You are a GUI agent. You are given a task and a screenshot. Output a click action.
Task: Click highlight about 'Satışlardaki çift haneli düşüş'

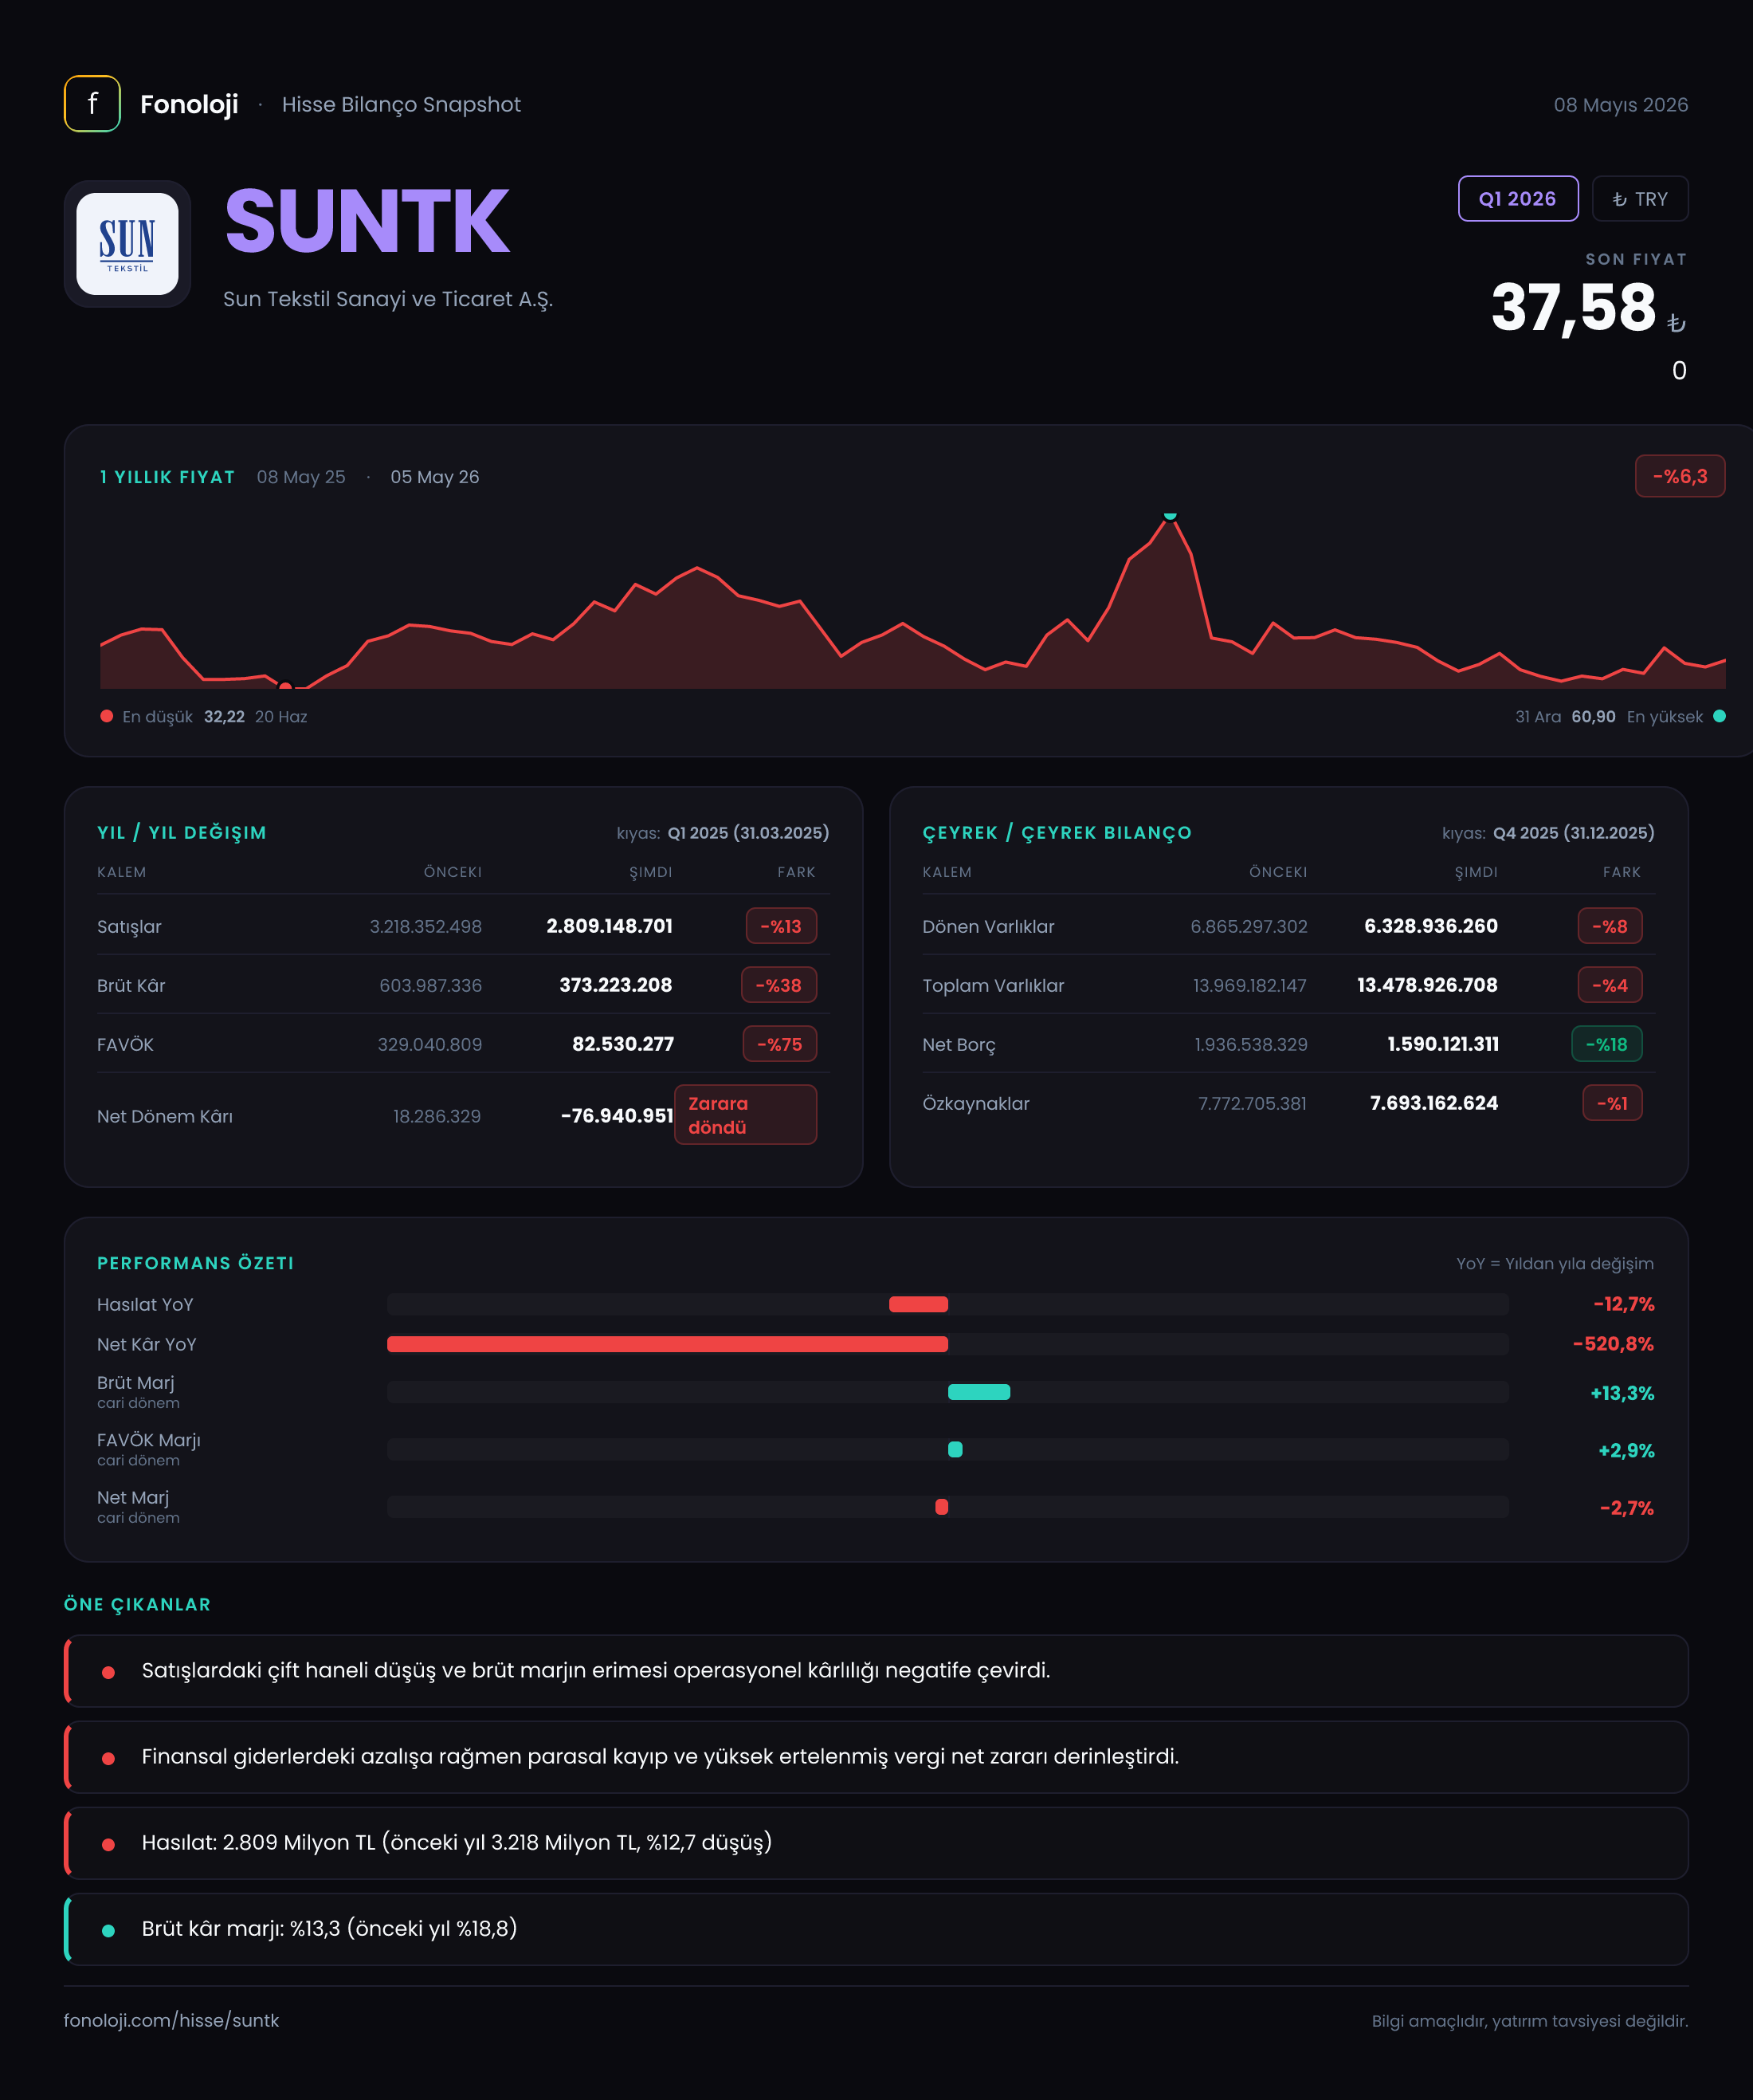coord(876,1671)
